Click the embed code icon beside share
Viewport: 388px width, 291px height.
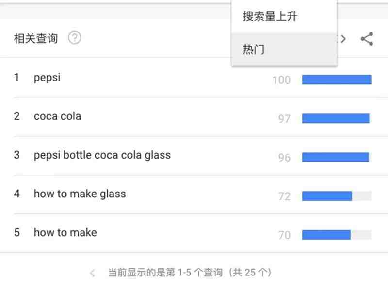343,39
